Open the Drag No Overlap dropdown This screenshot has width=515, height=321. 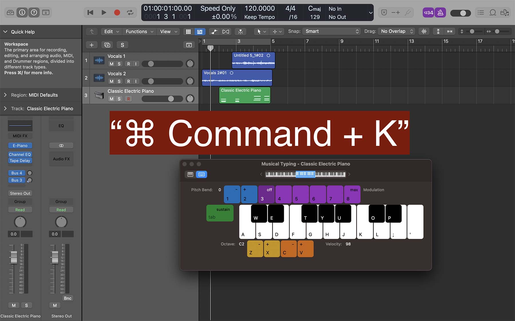(397, 31)
